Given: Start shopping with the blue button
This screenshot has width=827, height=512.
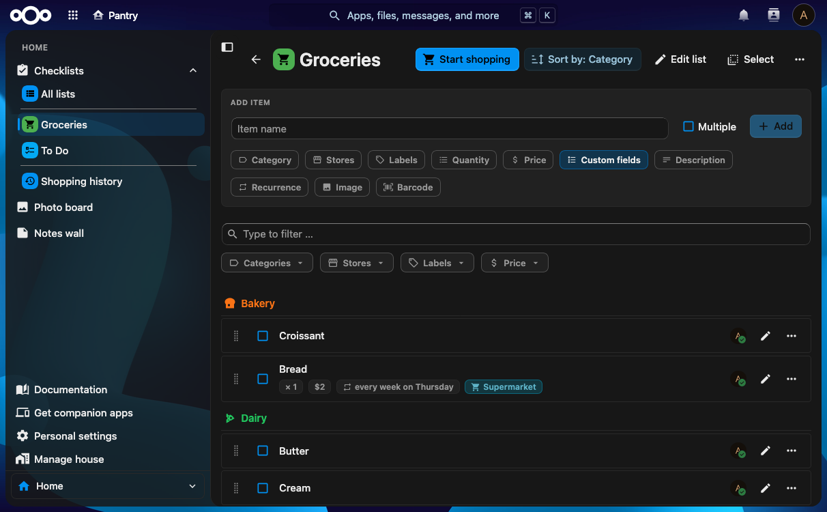Looking at the screenshot, I should [x=467, y=59].
